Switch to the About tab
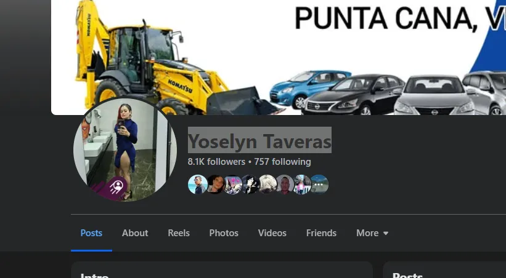Screen dimensions: 506x278 (135, 233)
